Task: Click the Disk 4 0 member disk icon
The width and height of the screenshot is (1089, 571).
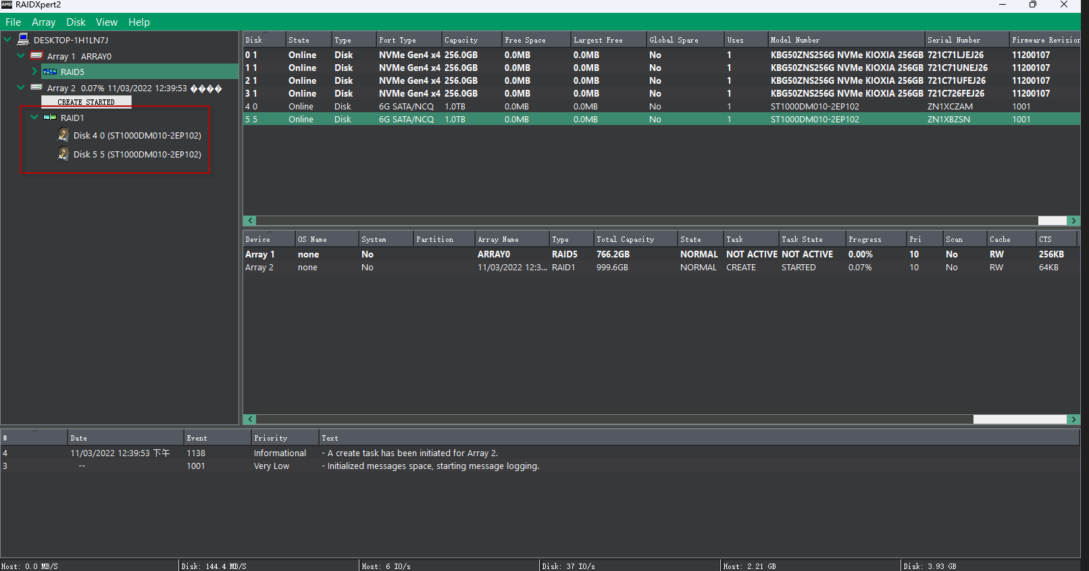Action: point(64,135)
